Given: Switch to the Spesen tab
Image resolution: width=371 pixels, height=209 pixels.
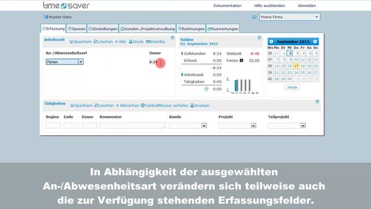Looking at the screenshot, I should (77, 28).
